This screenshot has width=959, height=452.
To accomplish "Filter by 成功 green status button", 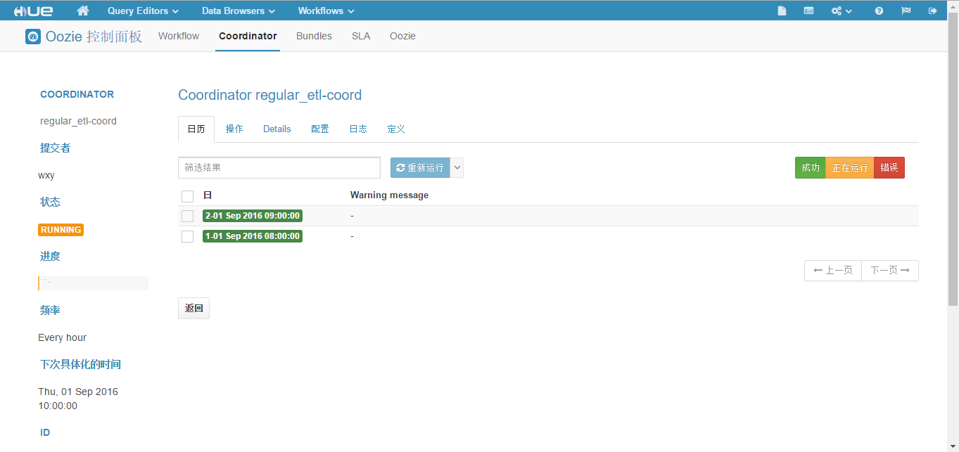I will pyautogui.click(x=810, y=167).
